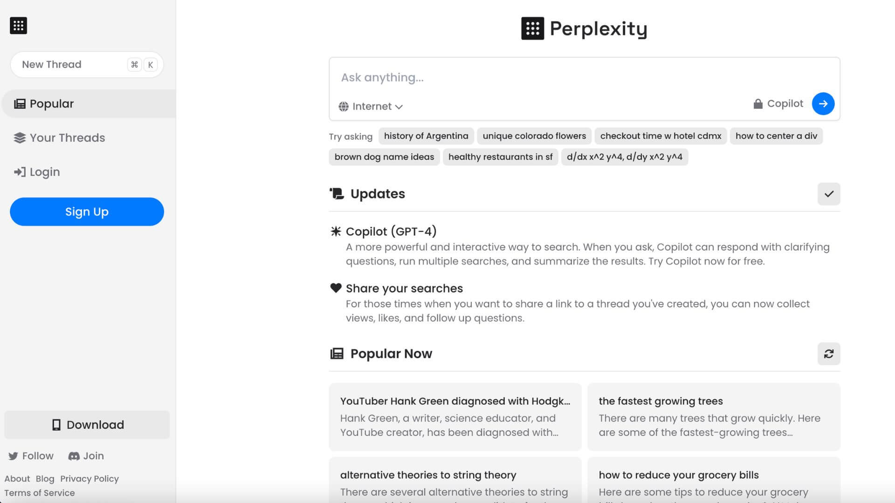
Task: Select Login in the sidebar
Action: pos(44,172)
